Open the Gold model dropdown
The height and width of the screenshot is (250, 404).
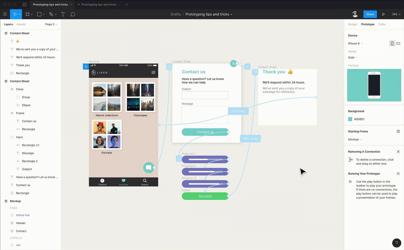[352, 57]
